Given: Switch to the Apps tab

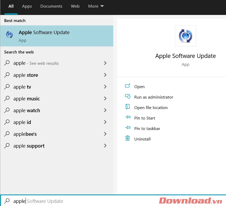Looking at the screenshot, I should click(x=27, y=6).
